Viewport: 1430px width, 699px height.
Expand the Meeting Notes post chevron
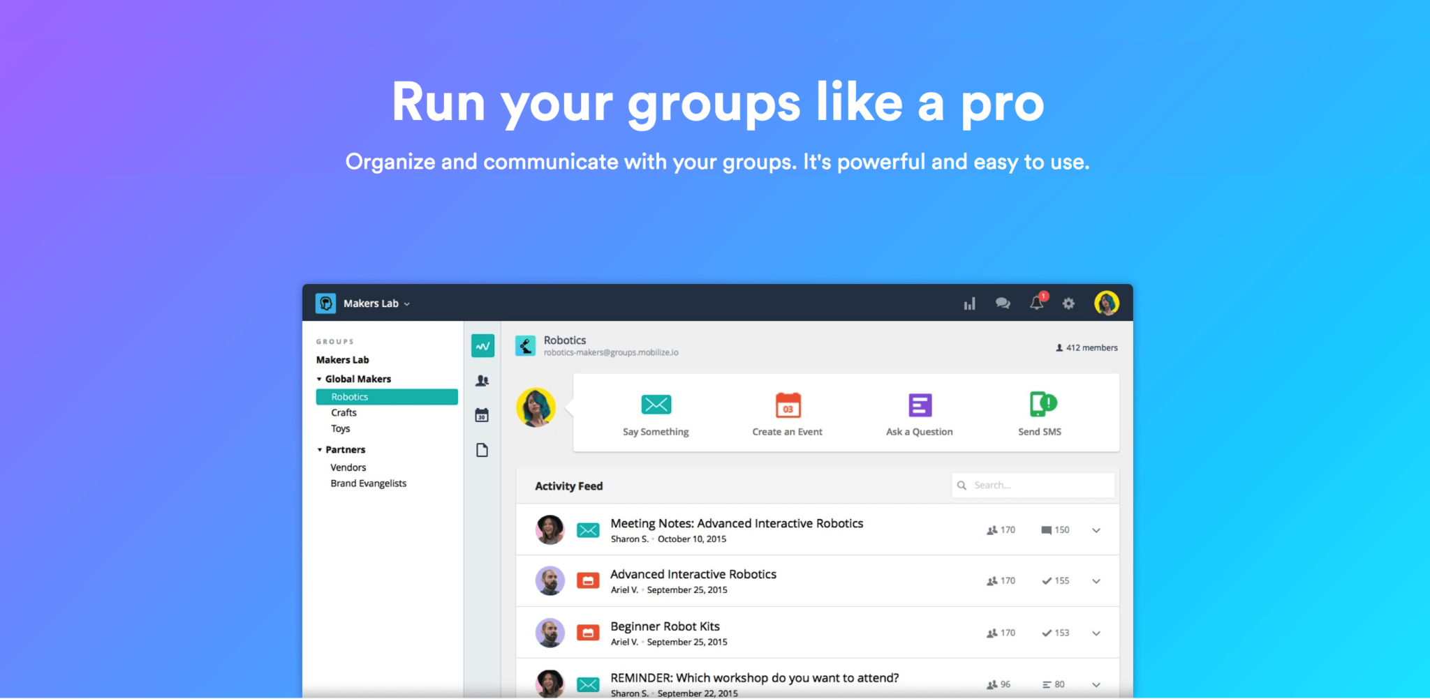click(x=1096, y=530)
